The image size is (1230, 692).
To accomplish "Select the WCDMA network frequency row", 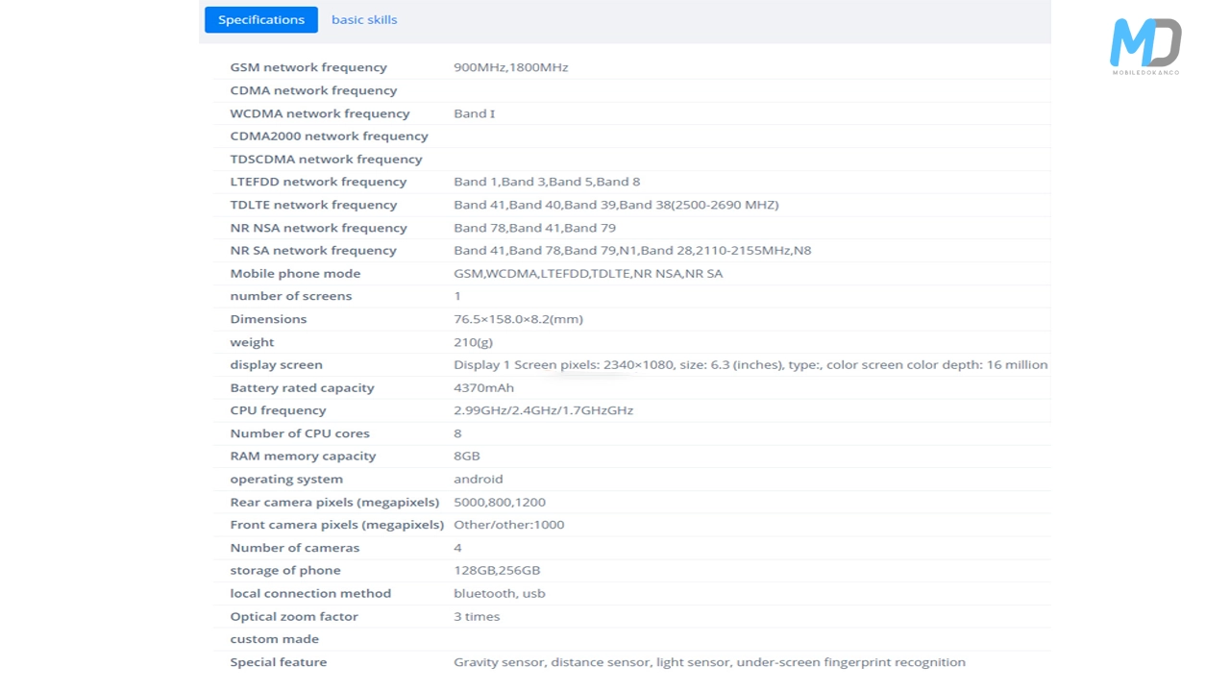I will [320, 113].
